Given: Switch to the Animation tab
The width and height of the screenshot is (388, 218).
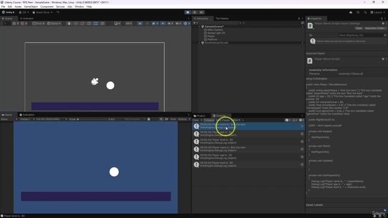Looking at the screenshot, I should pyautogui.click(x=27, y=115).
